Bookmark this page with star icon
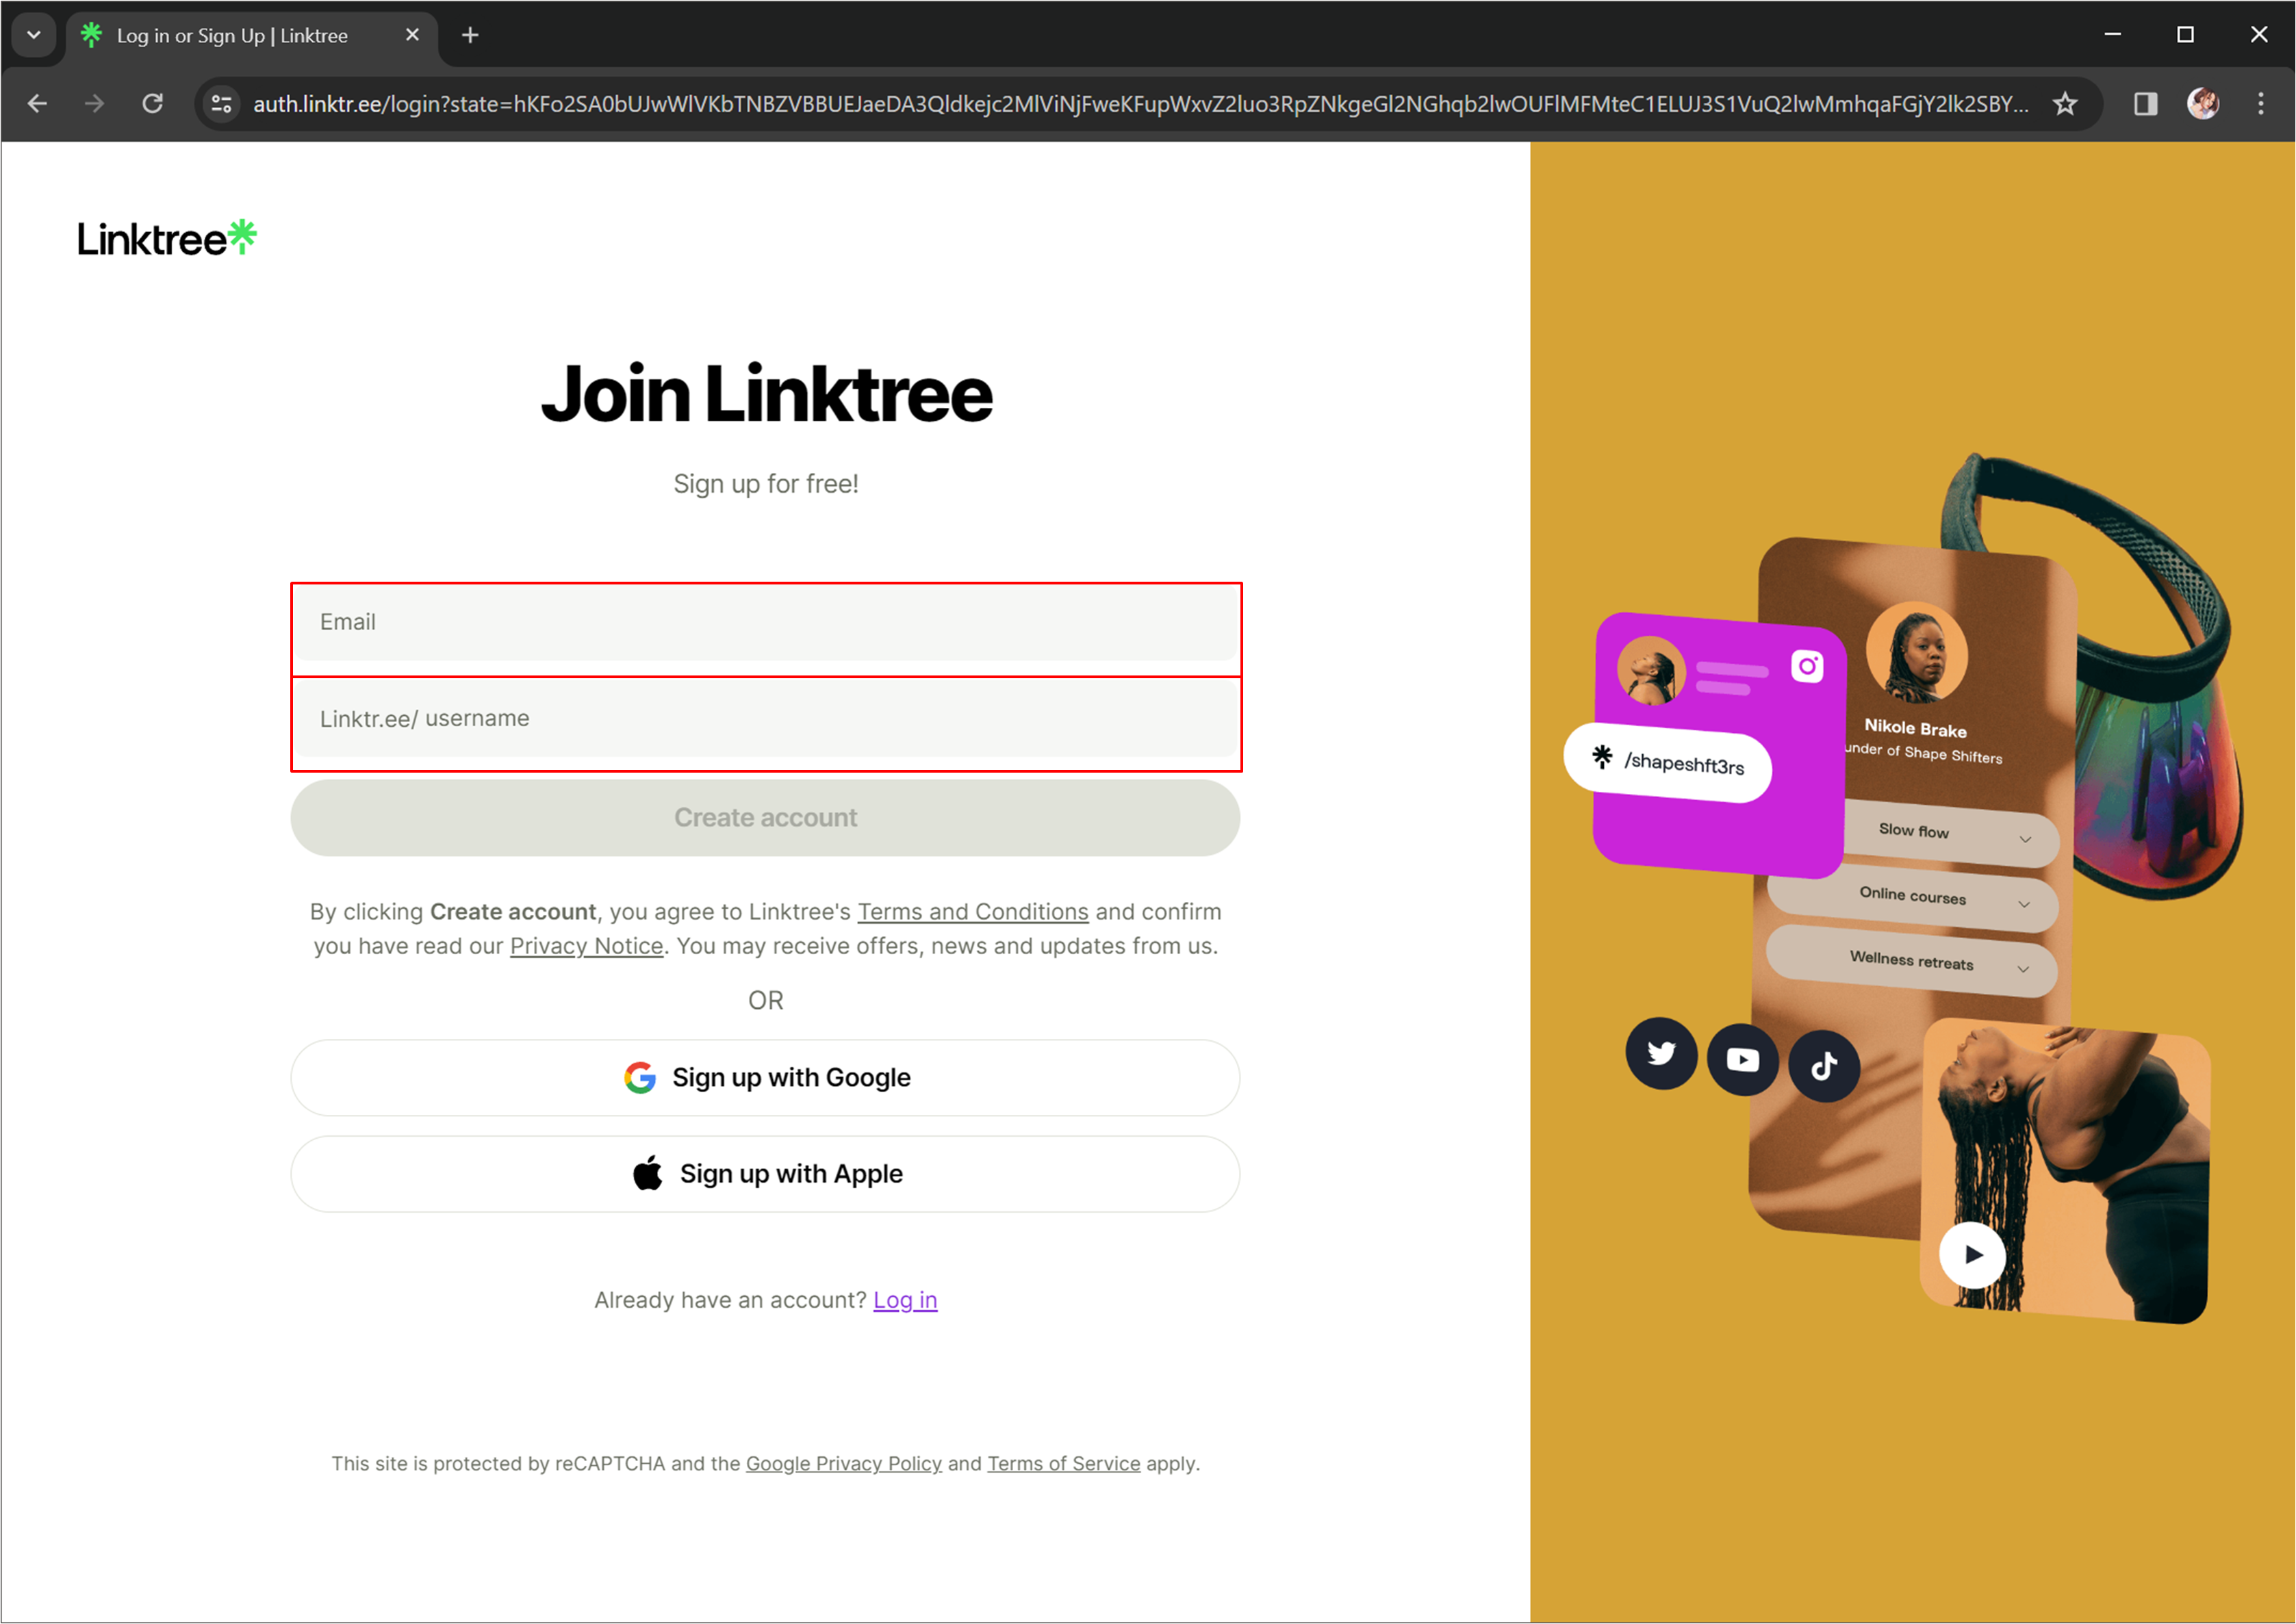The image size is (2296, 1624). (x=2064, y=104)
